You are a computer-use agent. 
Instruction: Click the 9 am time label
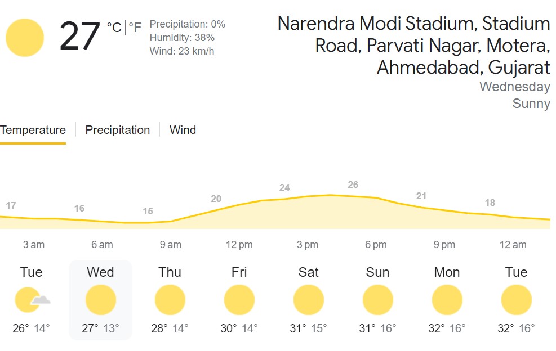[171, 245]
